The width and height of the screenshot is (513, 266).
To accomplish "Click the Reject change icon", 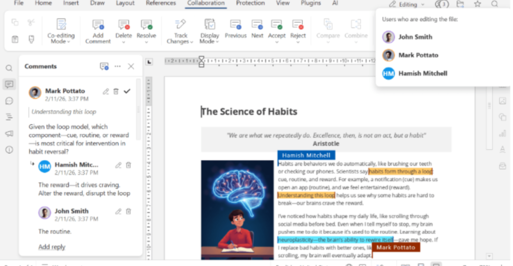I will pyautogui.click(x=298, y=25).
